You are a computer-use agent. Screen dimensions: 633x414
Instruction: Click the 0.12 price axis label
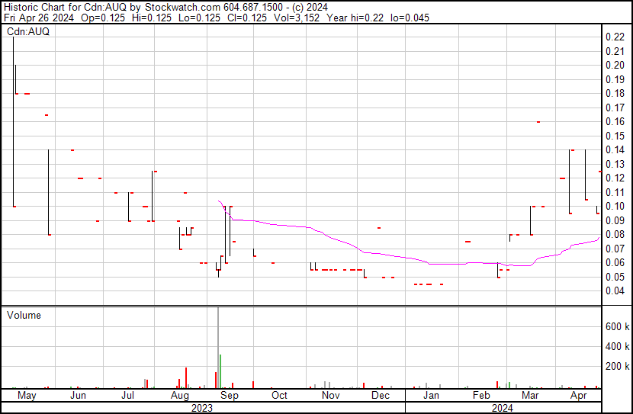tap(615, 178)
